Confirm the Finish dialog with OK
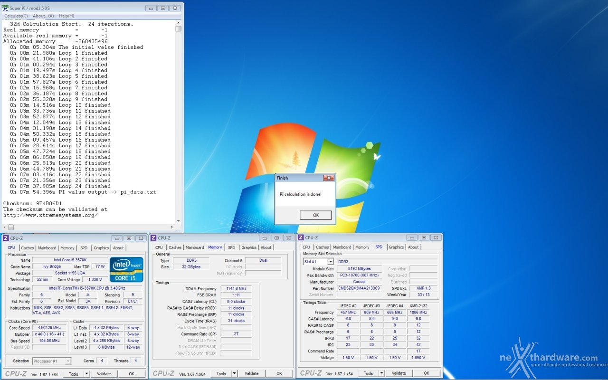This screenshot has width=608, height=380. tap(316, 215)
